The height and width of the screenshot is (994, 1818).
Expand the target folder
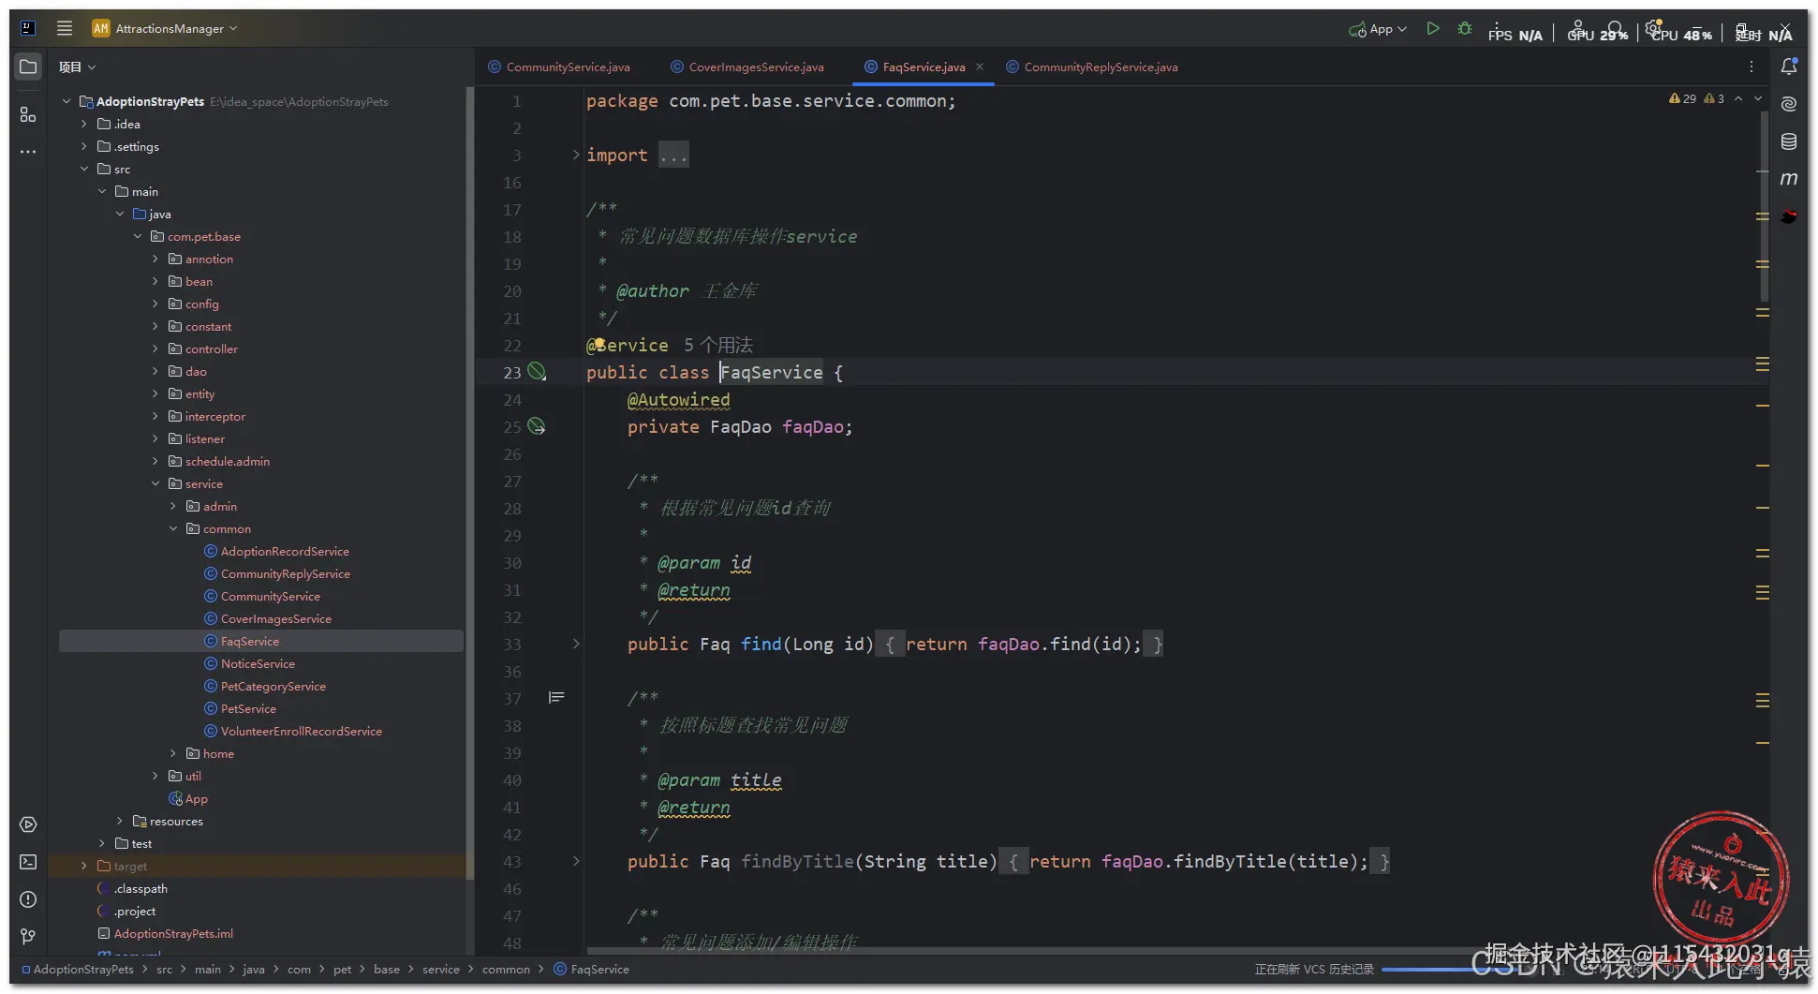[x=84, y=866]
